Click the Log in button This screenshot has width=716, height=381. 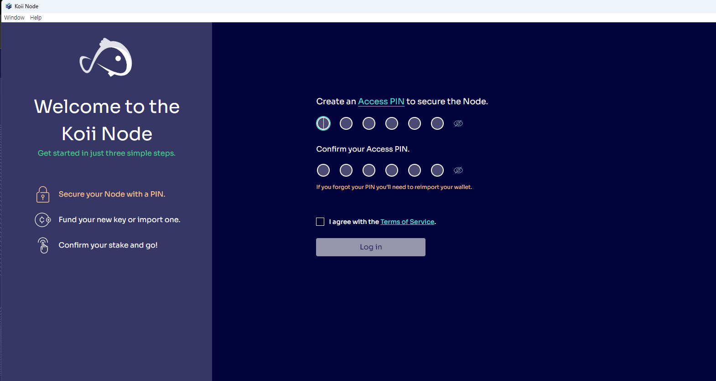371,247
